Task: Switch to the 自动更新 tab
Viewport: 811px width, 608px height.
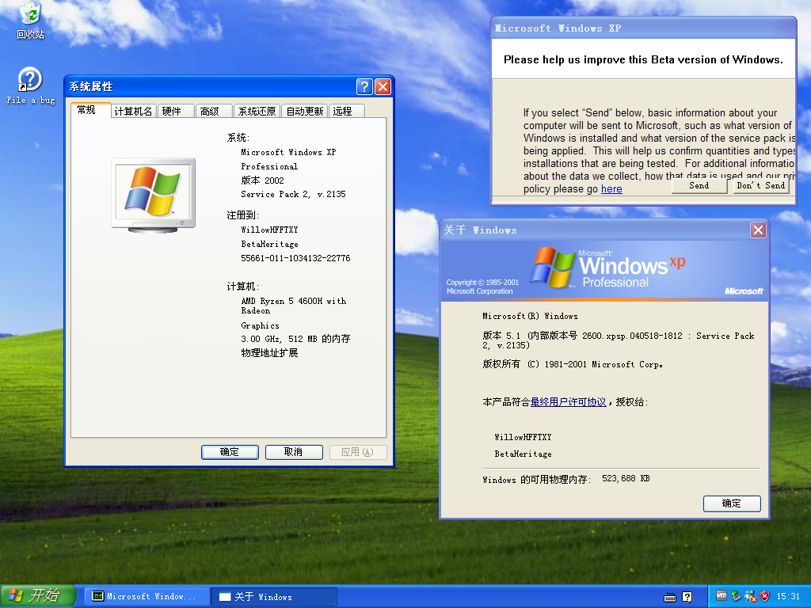Action: point(305,111)
